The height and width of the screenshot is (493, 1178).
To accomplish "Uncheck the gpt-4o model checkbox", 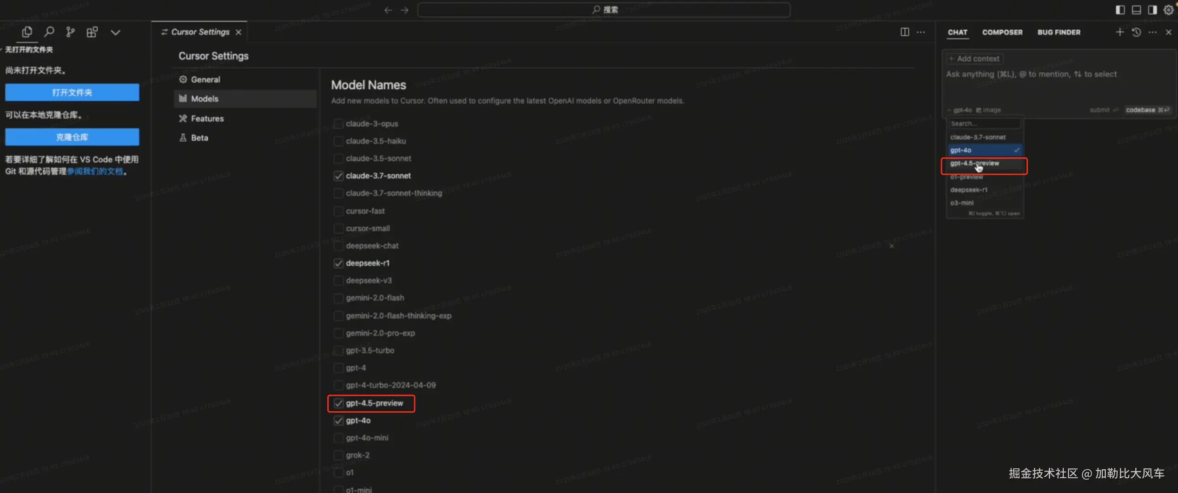I will click(x=338, y=421).
